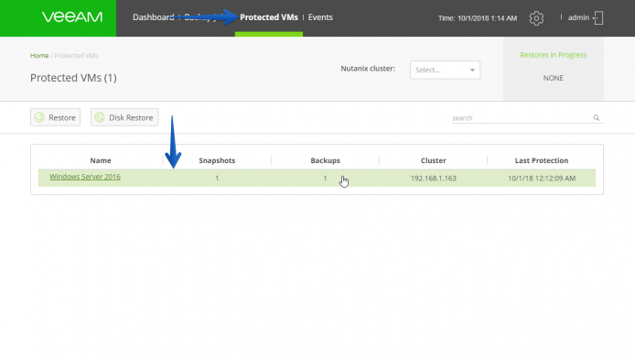Open the Dashboard tab

pos(154,17)
